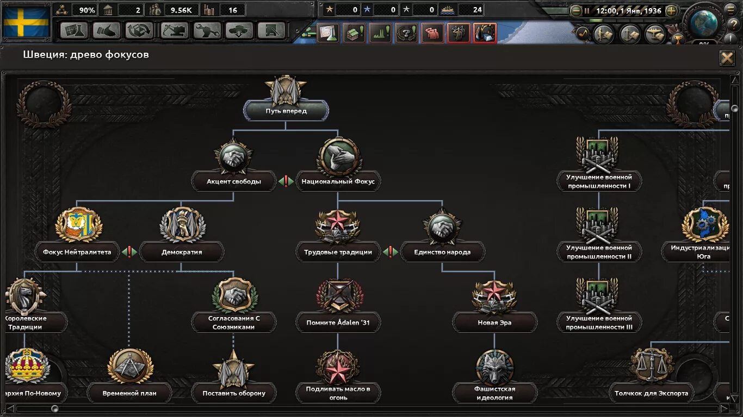Click the red uniforms alert icon
Screen dimensions: 743x417
(432, 33)
